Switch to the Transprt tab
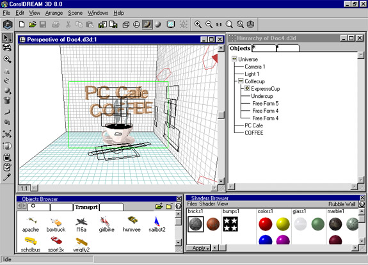This screenshot has width=368, height=265. [86, 207]
